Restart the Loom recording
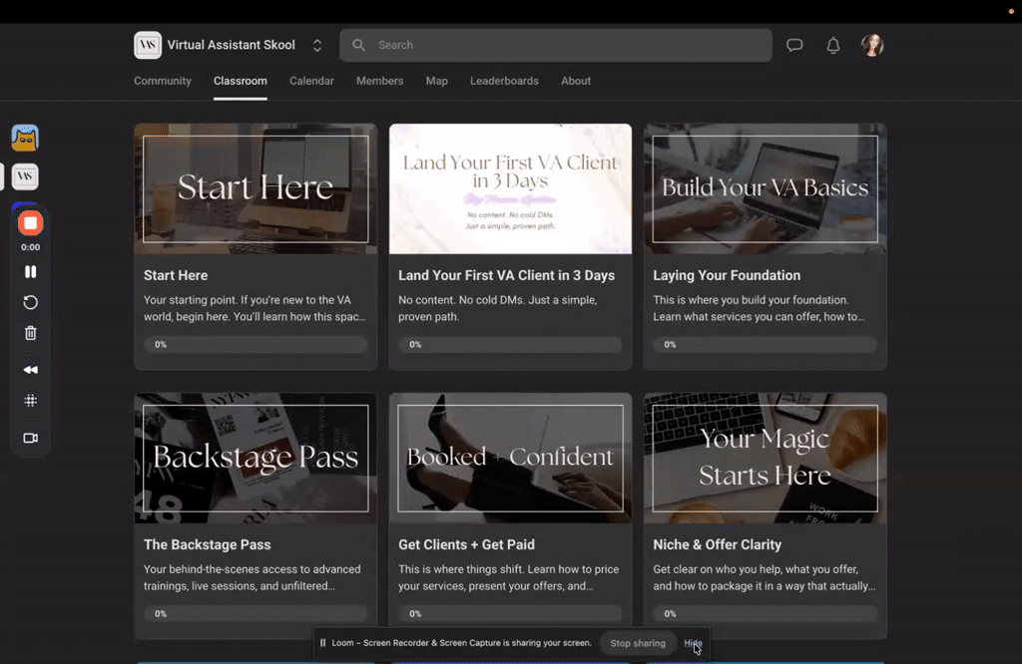The image size is (1022, 664). click(30, 301)
